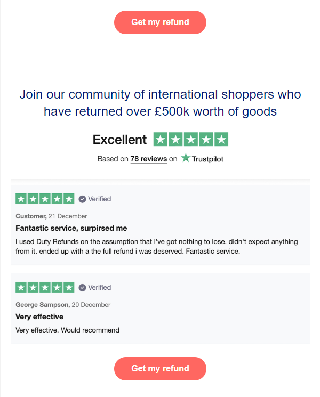This screenshot has height=397, width=320.
Task: Select the reviewer name George Sampson
Action: [43, 305]
